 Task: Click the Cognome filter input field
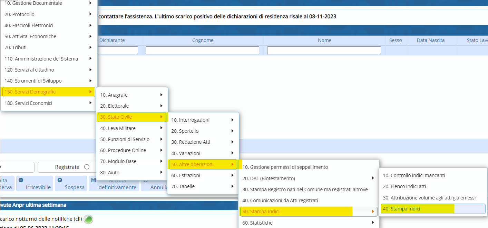pyautogui.click(x=202, y=51)
